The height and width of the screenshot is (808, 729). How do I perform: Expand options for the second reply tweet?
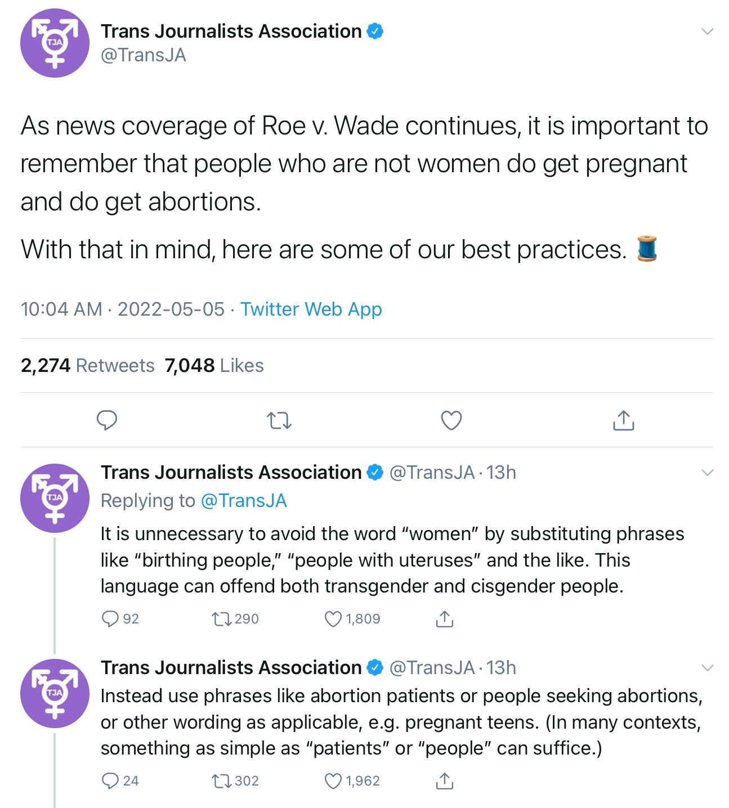point(708,668)
